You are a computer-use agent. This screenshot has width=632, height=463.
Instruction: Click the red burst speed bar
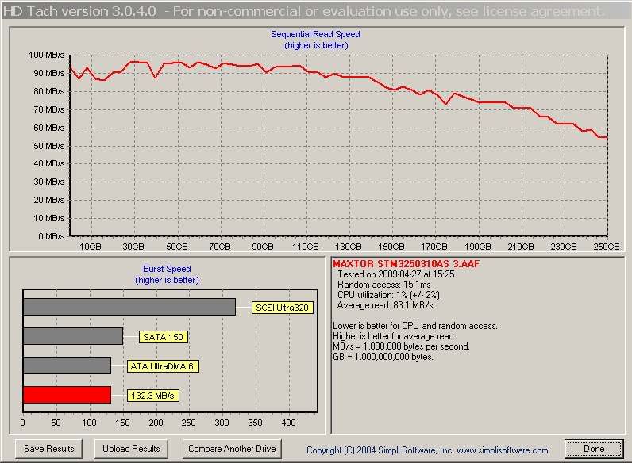click(67, 395)
